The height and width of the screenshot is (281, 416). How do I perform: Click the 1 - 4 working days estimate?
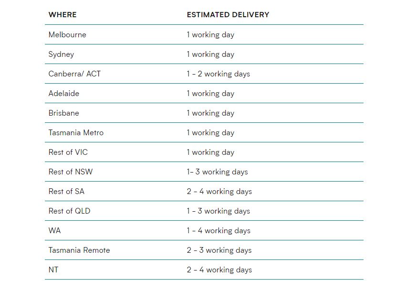pos(218,231)
